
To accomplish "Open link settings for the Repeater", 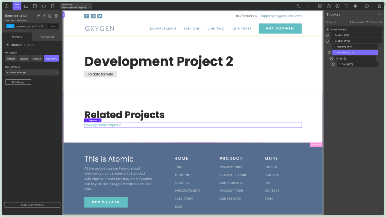I will pos(44,16).
